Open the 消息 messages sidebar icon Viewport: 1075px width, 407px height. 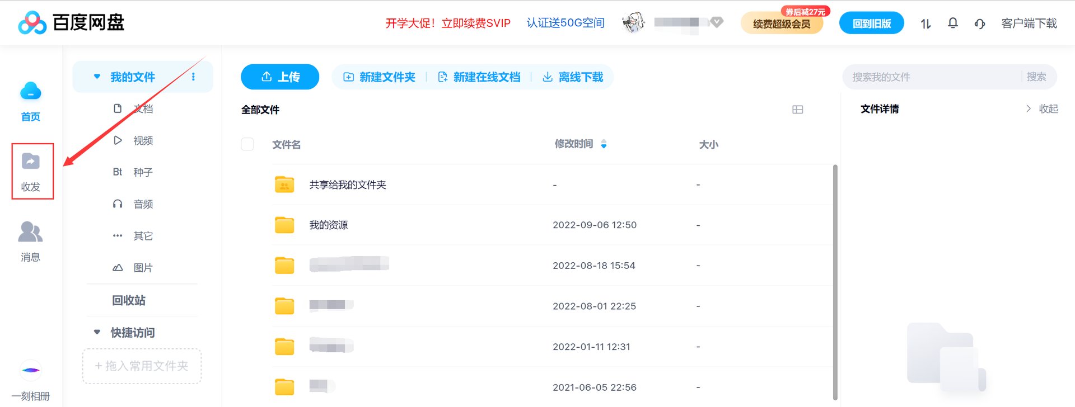click(30, 240)
